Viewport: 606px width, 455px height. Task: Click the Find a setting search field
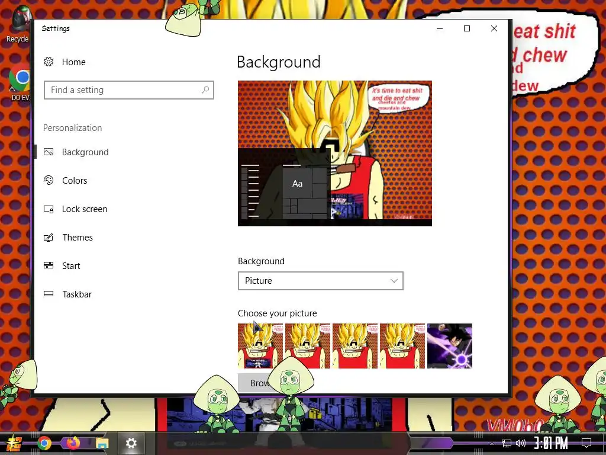pos(128,90)
